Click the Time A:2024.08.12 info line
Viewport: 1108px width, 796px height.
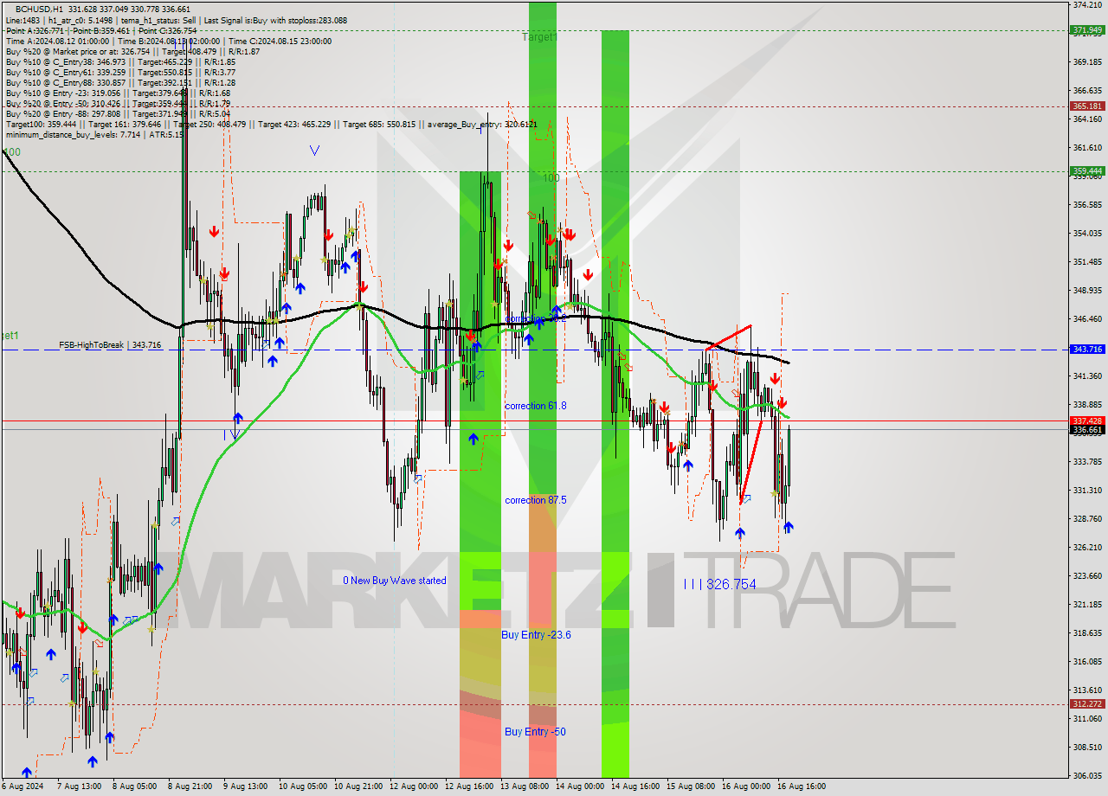click(168, 41)
